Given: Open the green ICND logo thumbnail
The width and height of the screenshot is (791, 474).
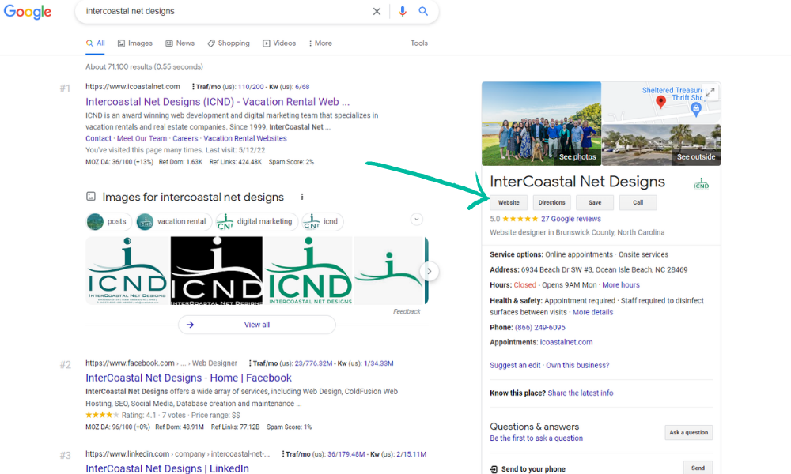Looking at the screenshot, I should [x=308, y=270].
